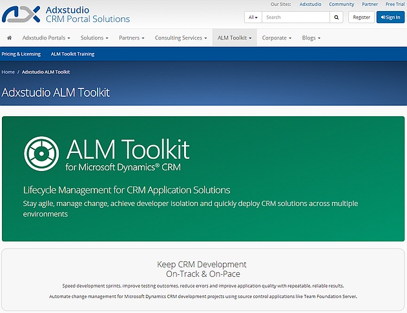Click the search magnifier button

coord(336,17)
